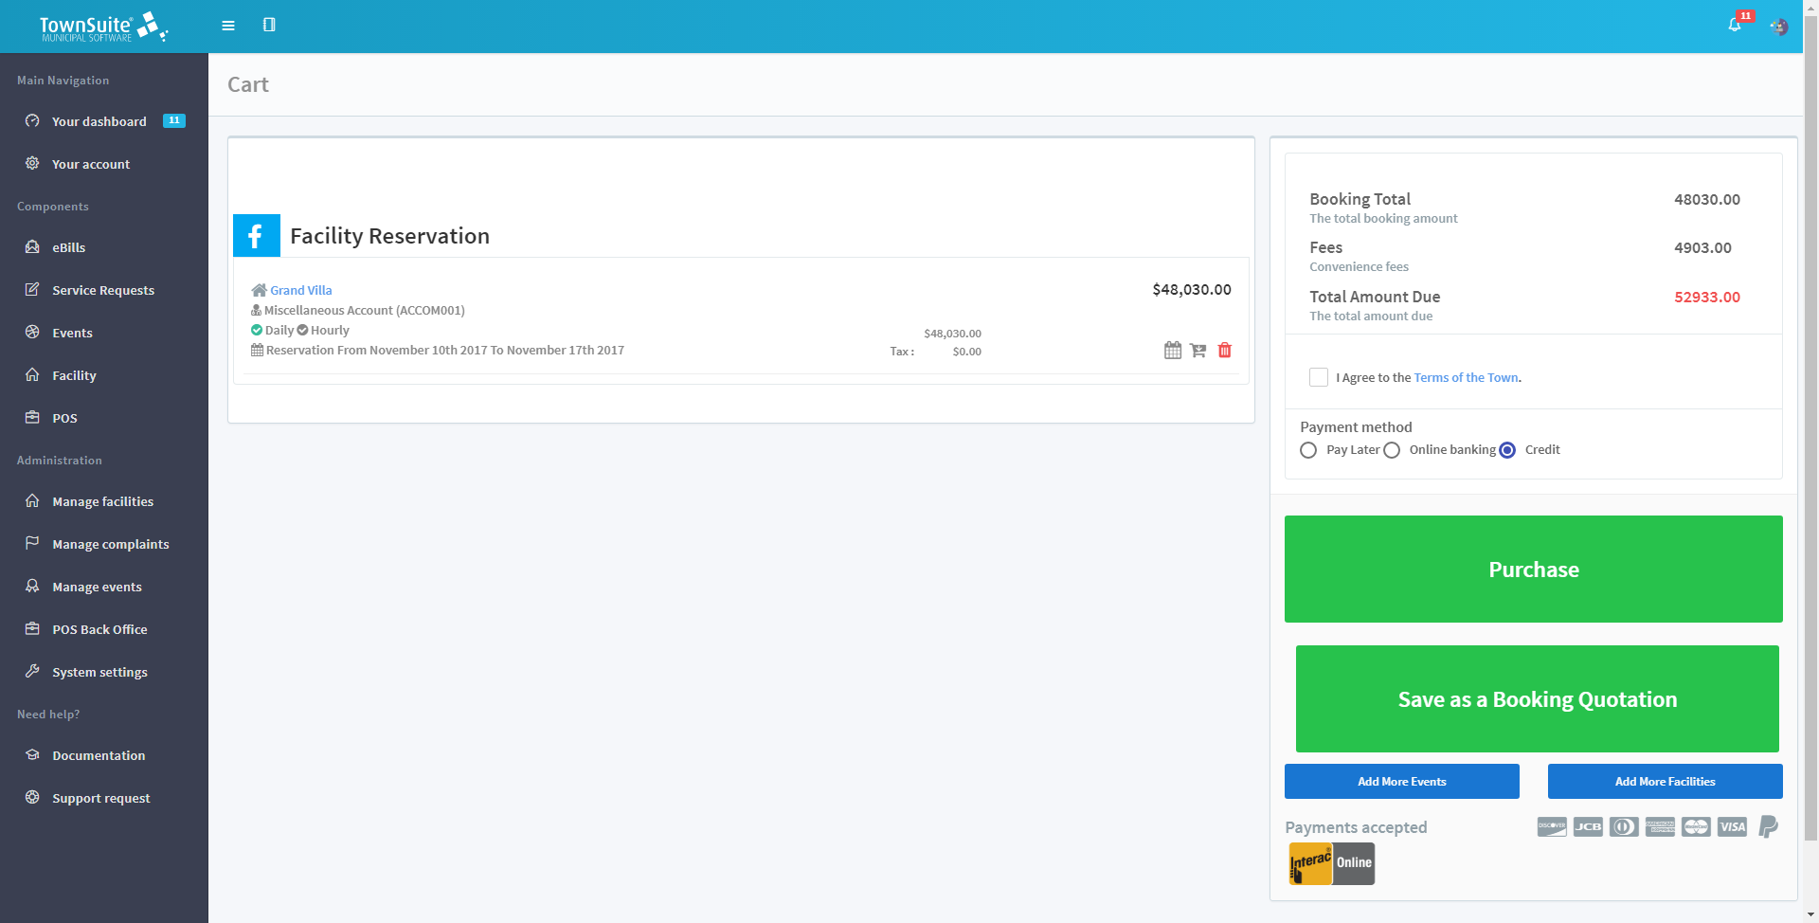Image resolution: width=1819 pixels, height=923 pixels.
Task: Open Manage facilities admin page
Action: [102, 501]
